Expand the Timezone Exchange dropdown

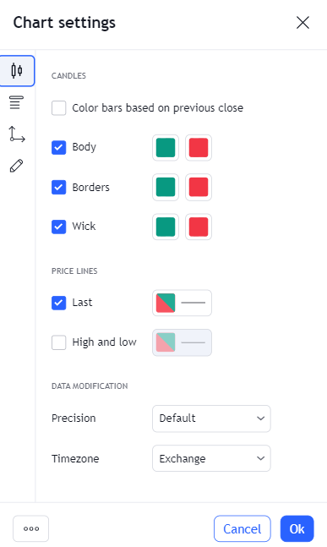coord(211,458)
